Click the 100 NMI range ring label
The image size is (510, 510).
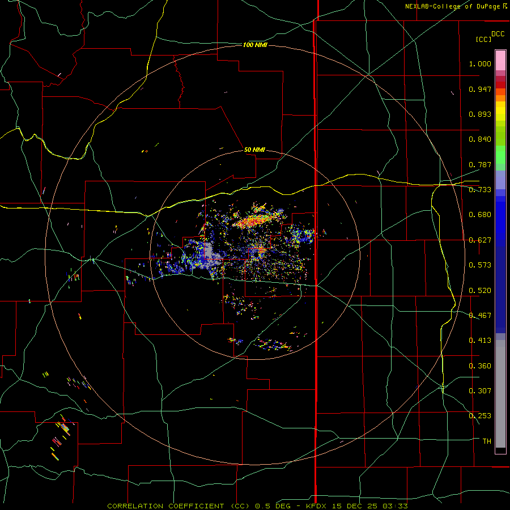[255, 45]
